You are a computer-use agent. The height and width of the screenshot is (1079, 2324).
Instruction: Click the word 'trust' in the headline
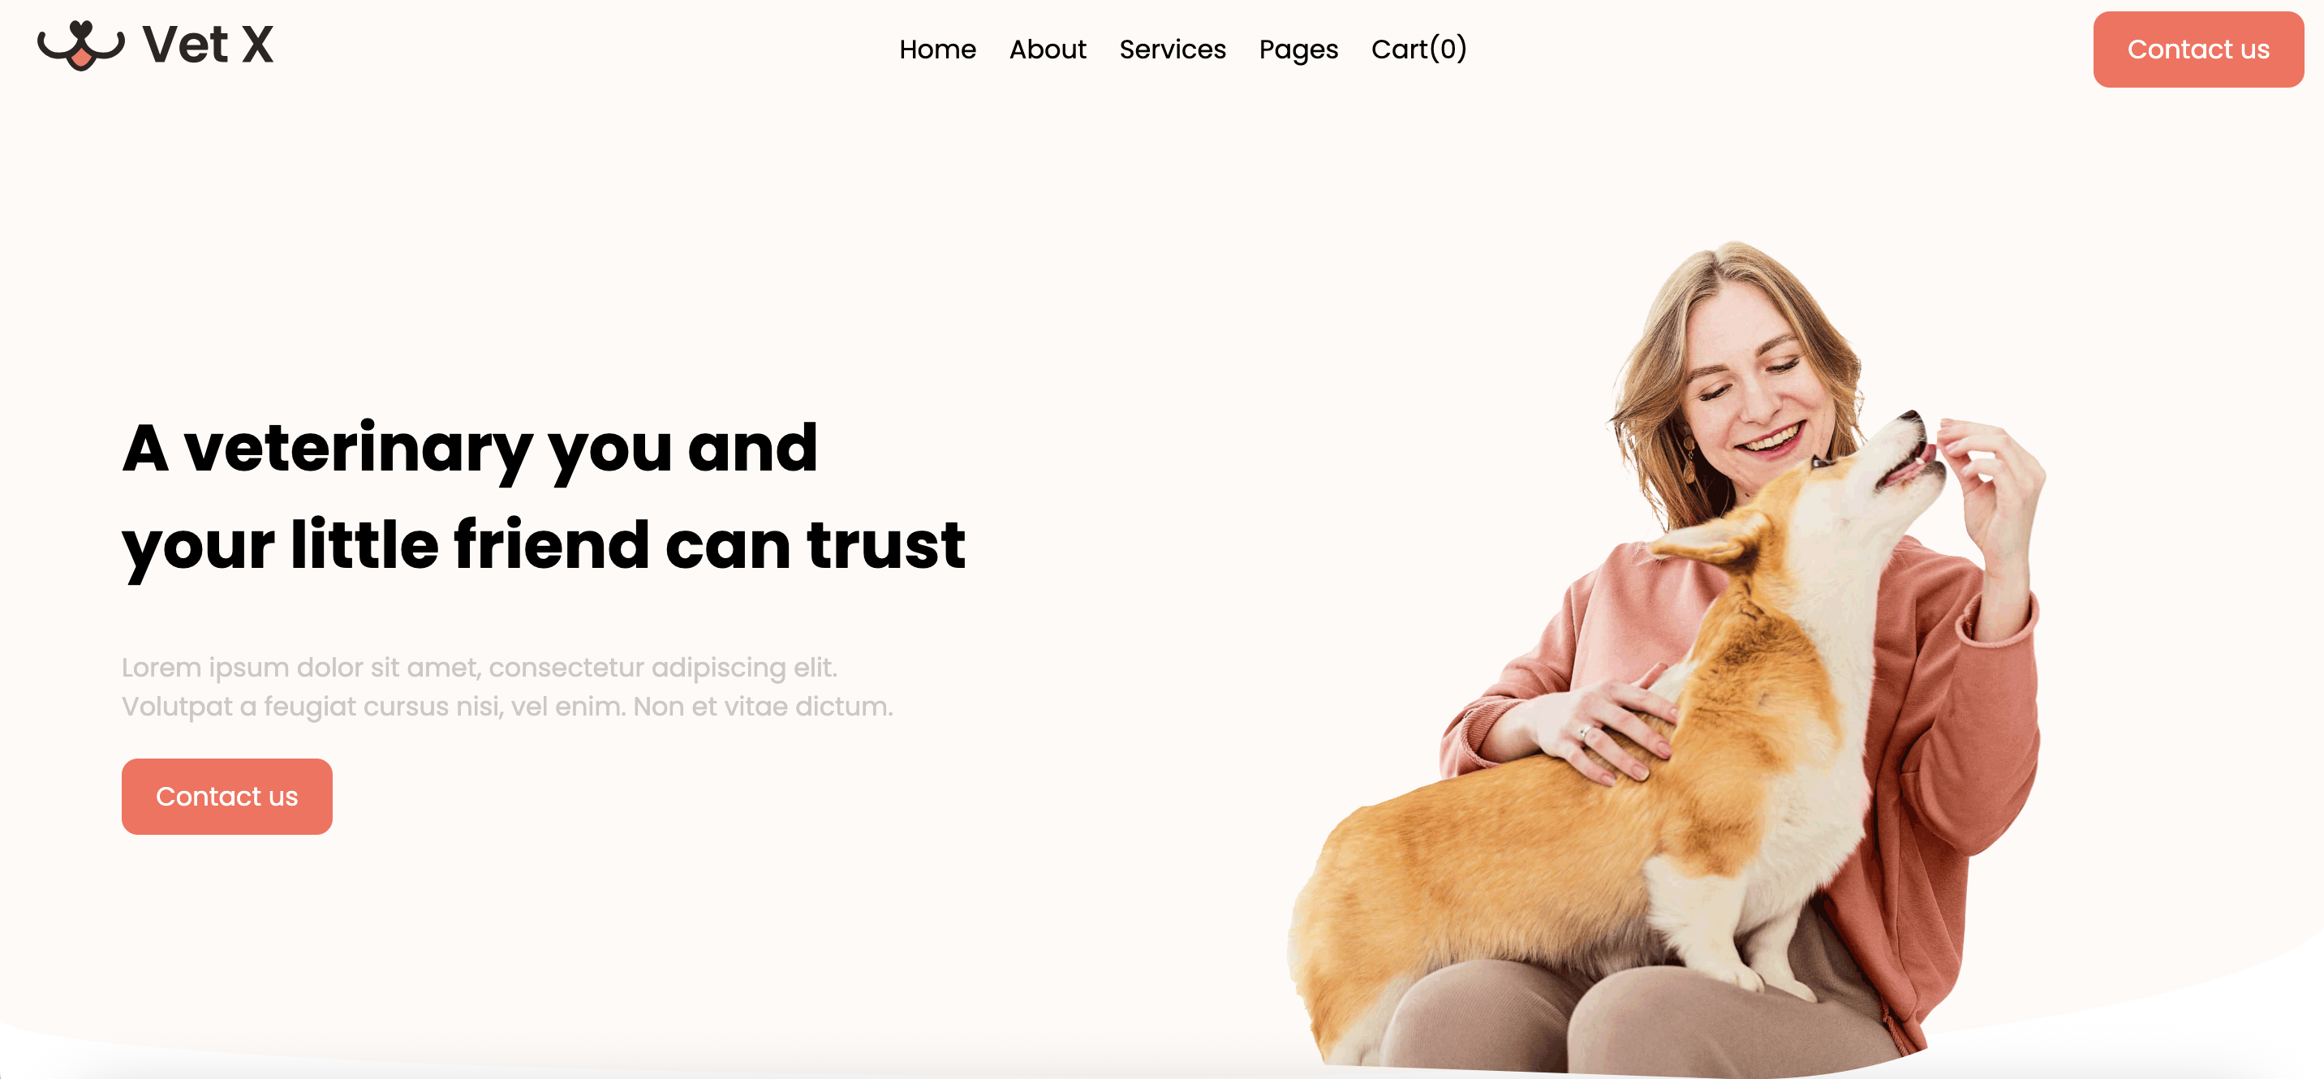click(x=886, y=544)
